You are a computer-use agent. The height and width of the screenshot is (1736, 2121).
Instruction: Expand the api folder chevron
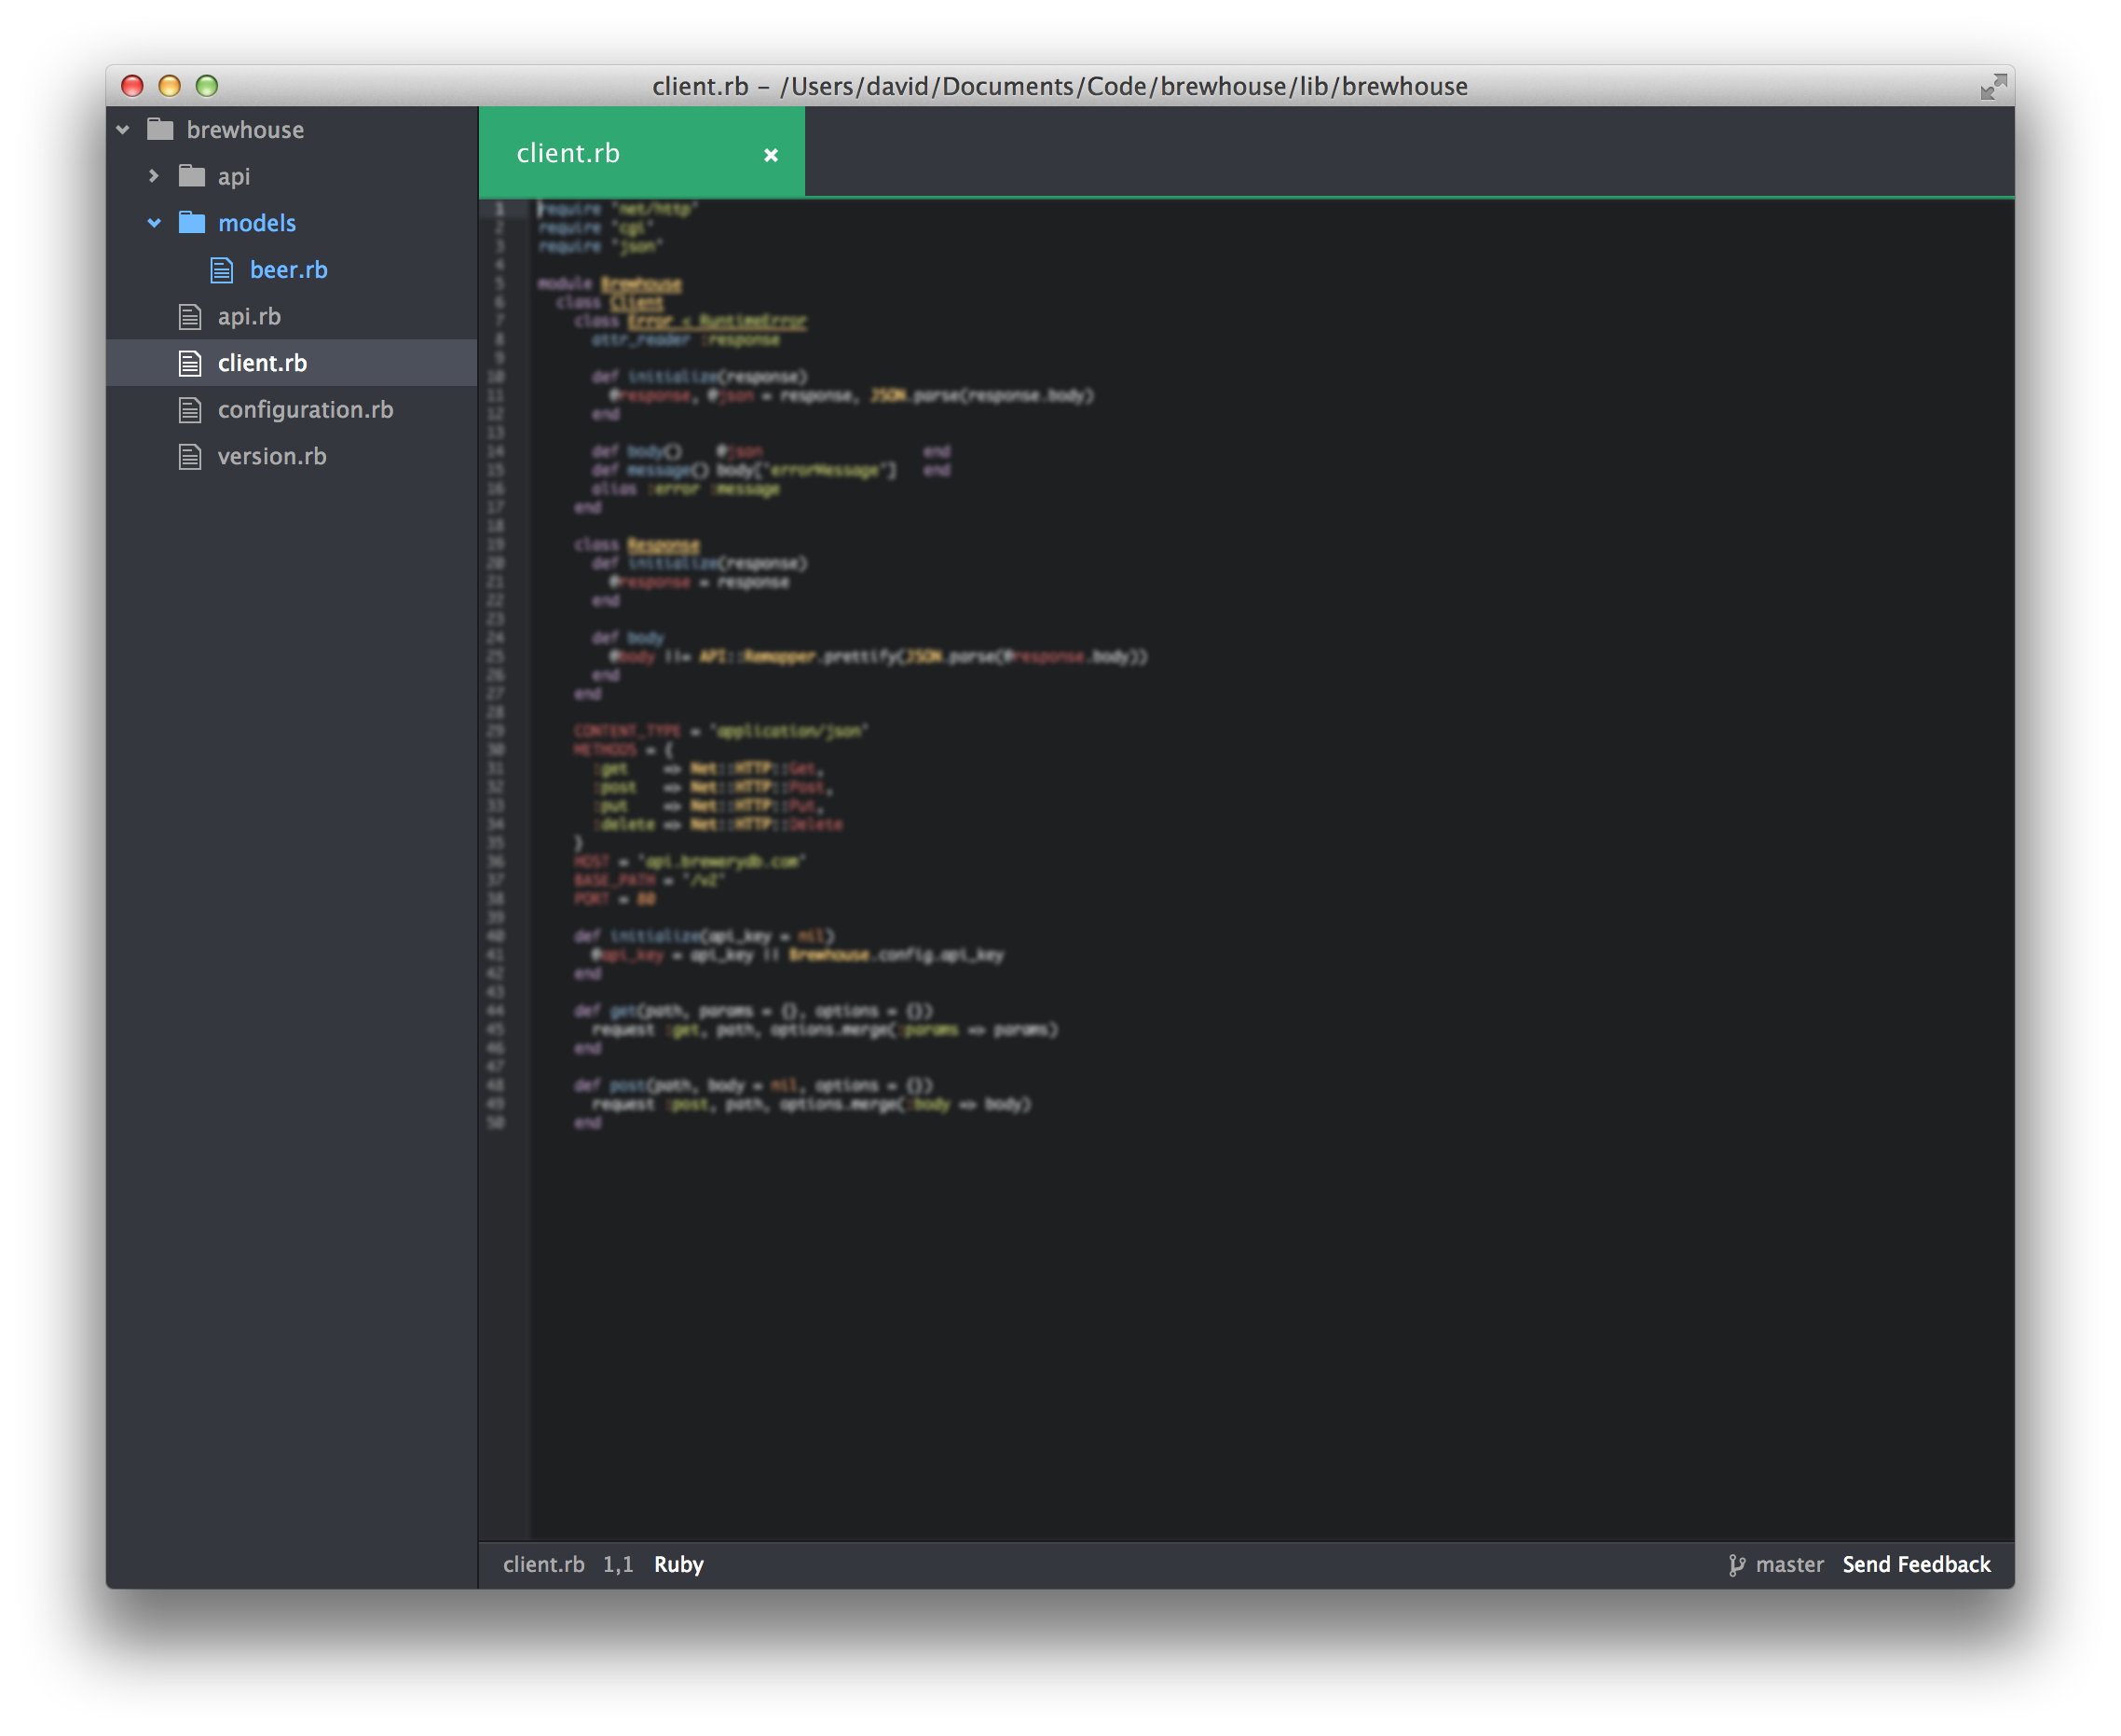coord(154,176)
